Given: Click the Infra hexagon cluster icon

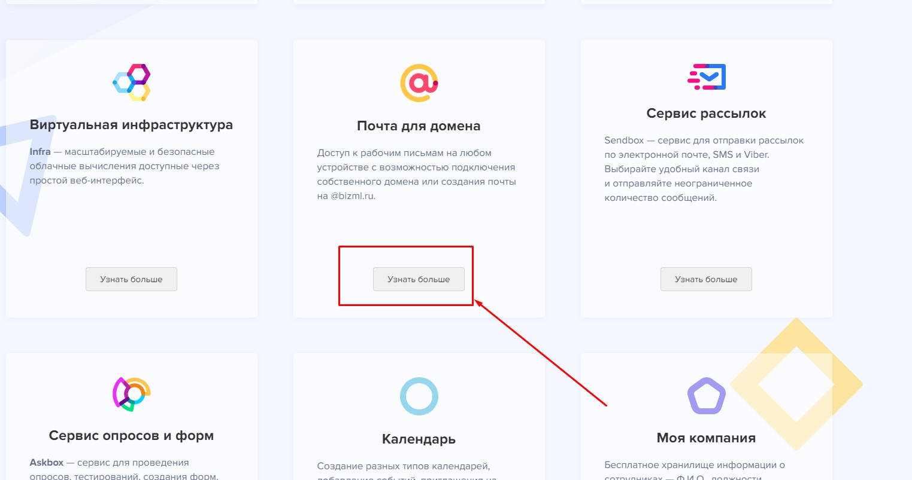Looking at the screenshot, I should [131, 82].
